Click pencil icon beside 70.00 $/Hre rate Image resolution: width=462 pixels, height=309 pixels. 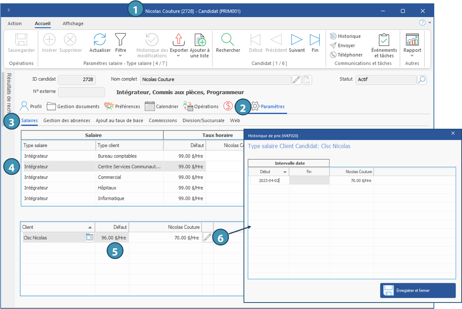(207, 238)
